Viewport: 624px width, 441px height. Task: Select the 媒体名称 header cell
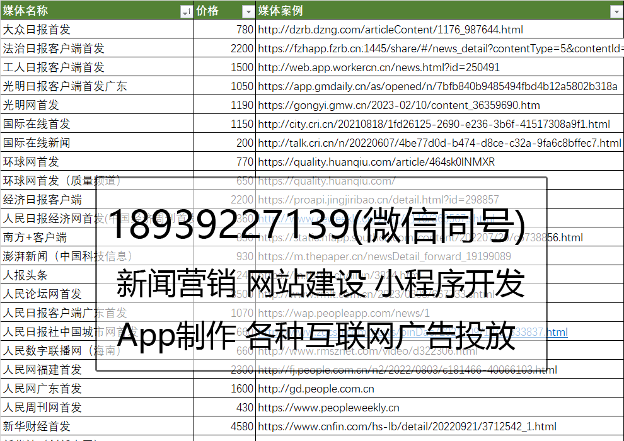(97, 10)
